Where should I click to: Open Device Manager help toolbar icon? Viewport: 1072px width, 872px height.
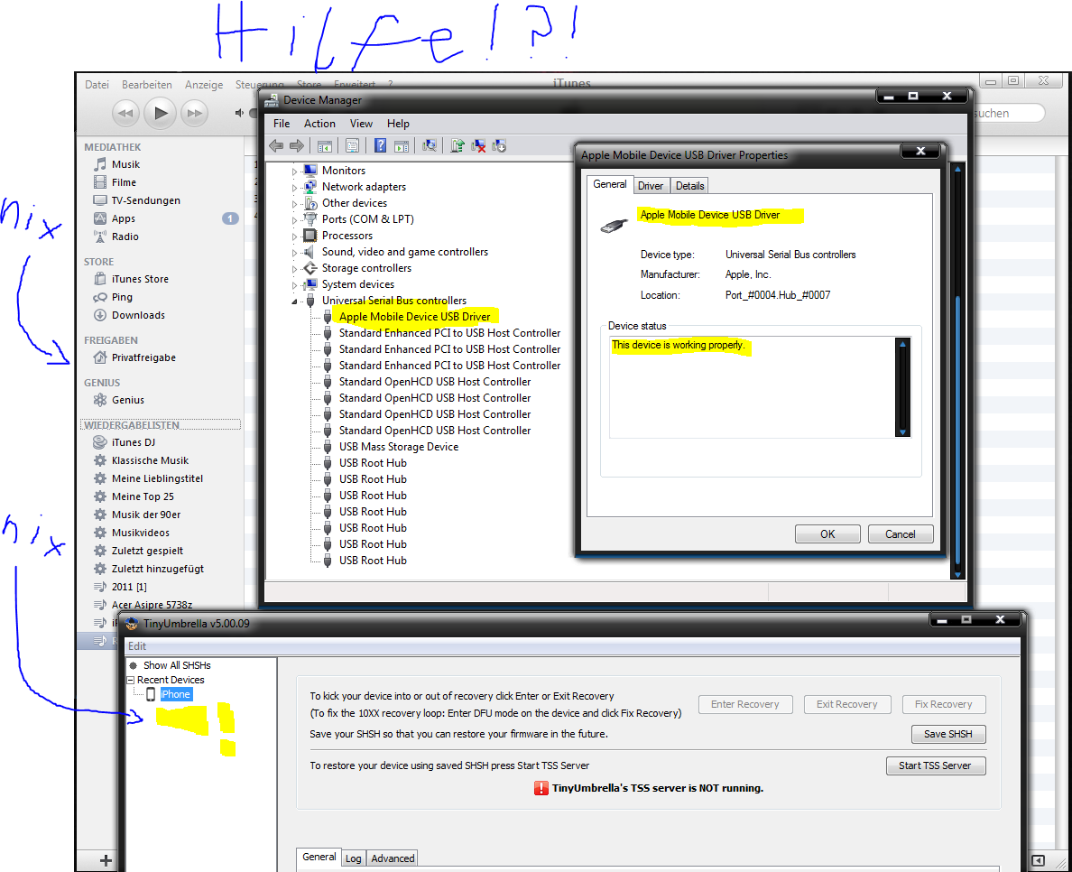(380, 145)
